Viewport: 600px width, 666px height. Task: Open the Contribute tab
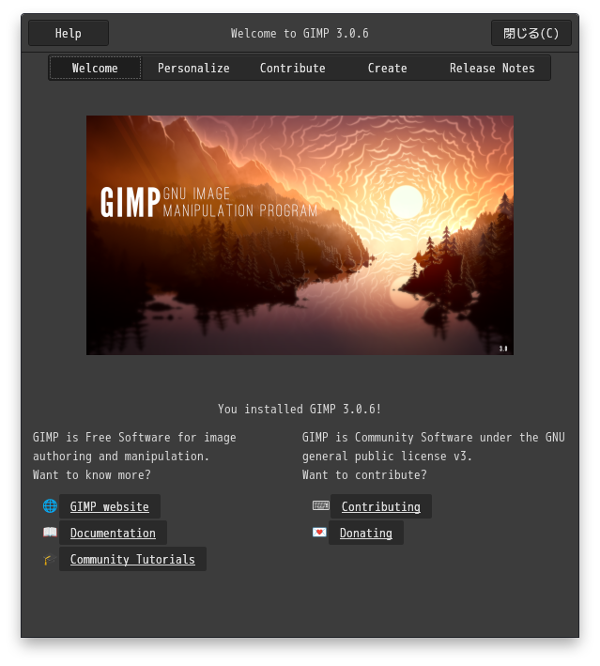coord(293,68)
